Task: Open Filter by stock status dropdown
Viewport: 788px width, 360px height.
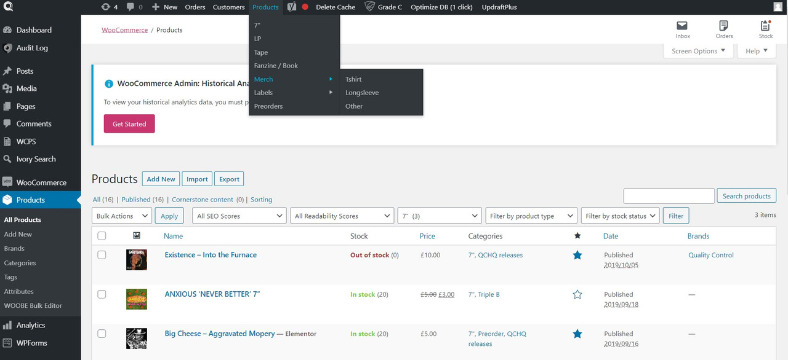Action: (x=620, y=216)
